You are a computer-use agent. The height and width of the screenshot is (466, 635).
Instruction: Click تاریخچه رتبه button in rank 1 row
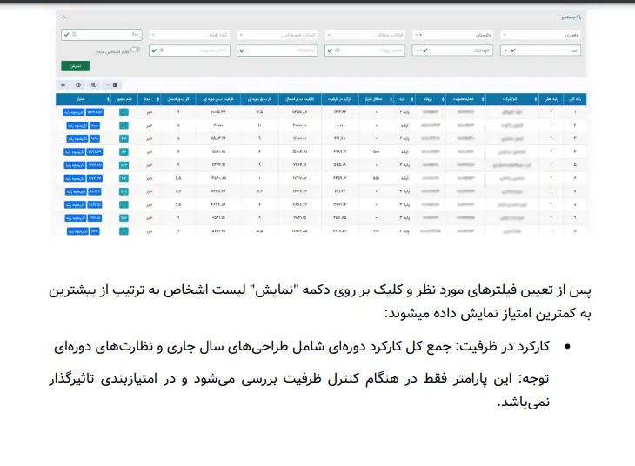pos(74,112)
